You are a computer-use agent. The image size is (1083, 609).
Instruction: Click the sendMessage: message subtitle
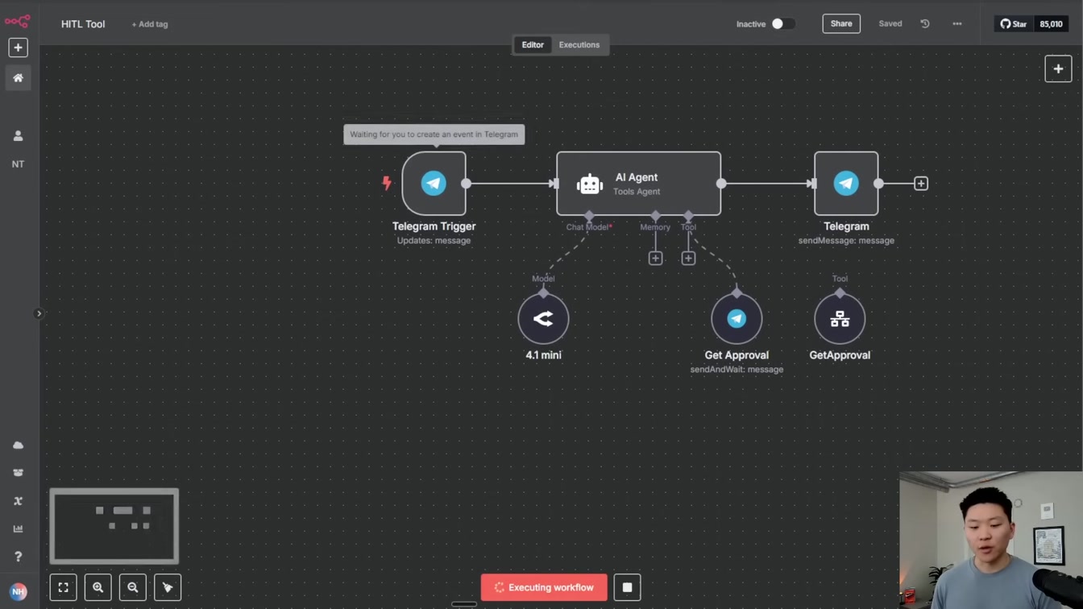[x=846, y=241]
